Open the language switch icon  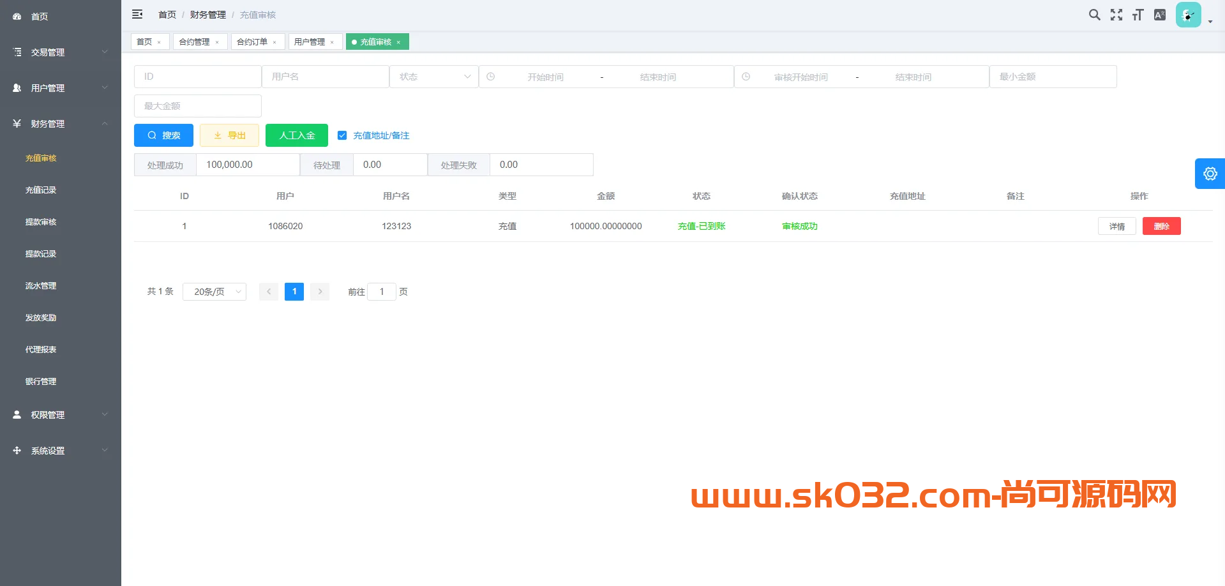(1159, 14)
